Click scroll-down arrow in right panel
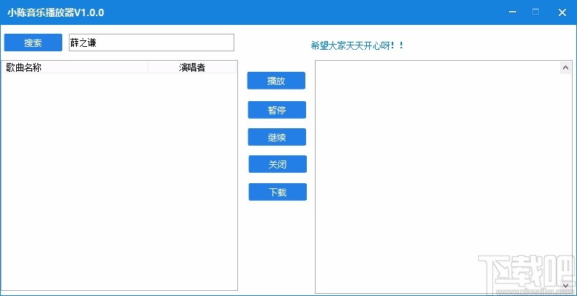Image resolution: width=577 pixels, height=296 pixels. pos(566,284)
